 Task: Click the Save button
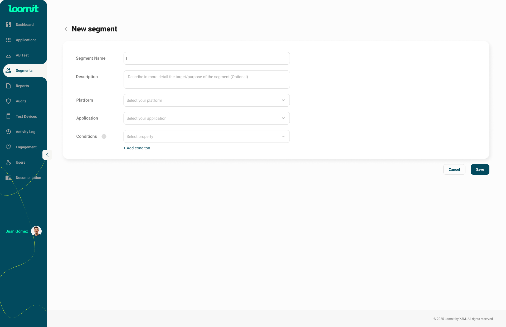pos(480,169)
